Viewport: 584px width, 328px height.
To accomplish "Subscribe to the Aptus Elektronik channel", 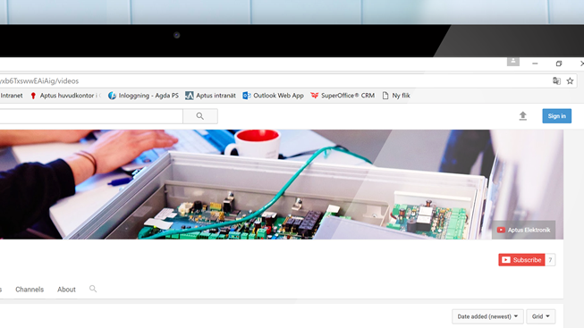I will pos(521,260).
